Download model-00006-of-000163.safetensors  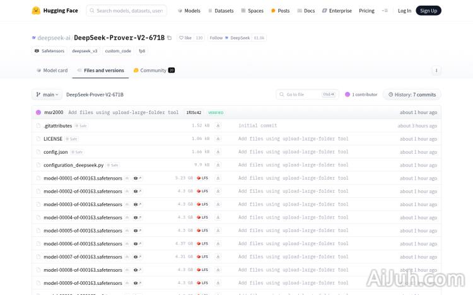(218, 243)
